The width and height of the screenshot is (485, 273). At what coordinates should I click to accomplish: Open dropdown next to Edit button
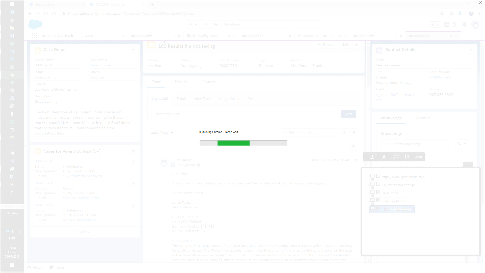(356, 45)
